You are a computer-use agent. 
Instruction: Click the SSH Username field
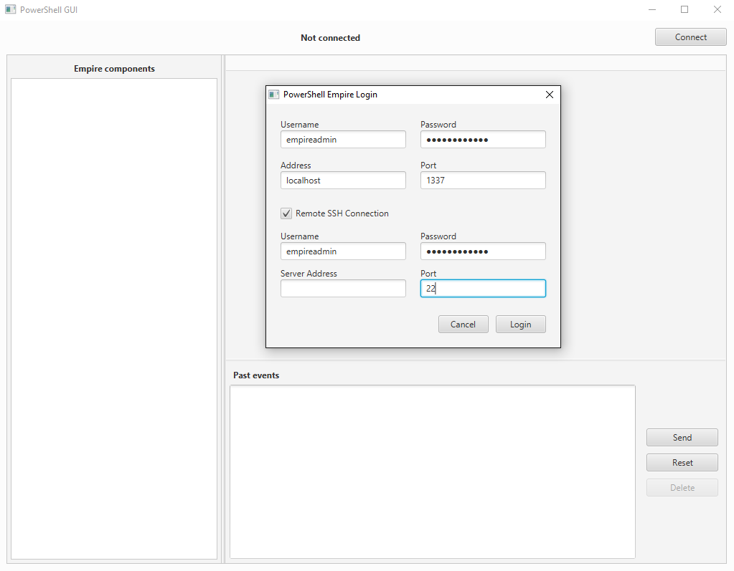pyautogui.click(x=343, y=251)
